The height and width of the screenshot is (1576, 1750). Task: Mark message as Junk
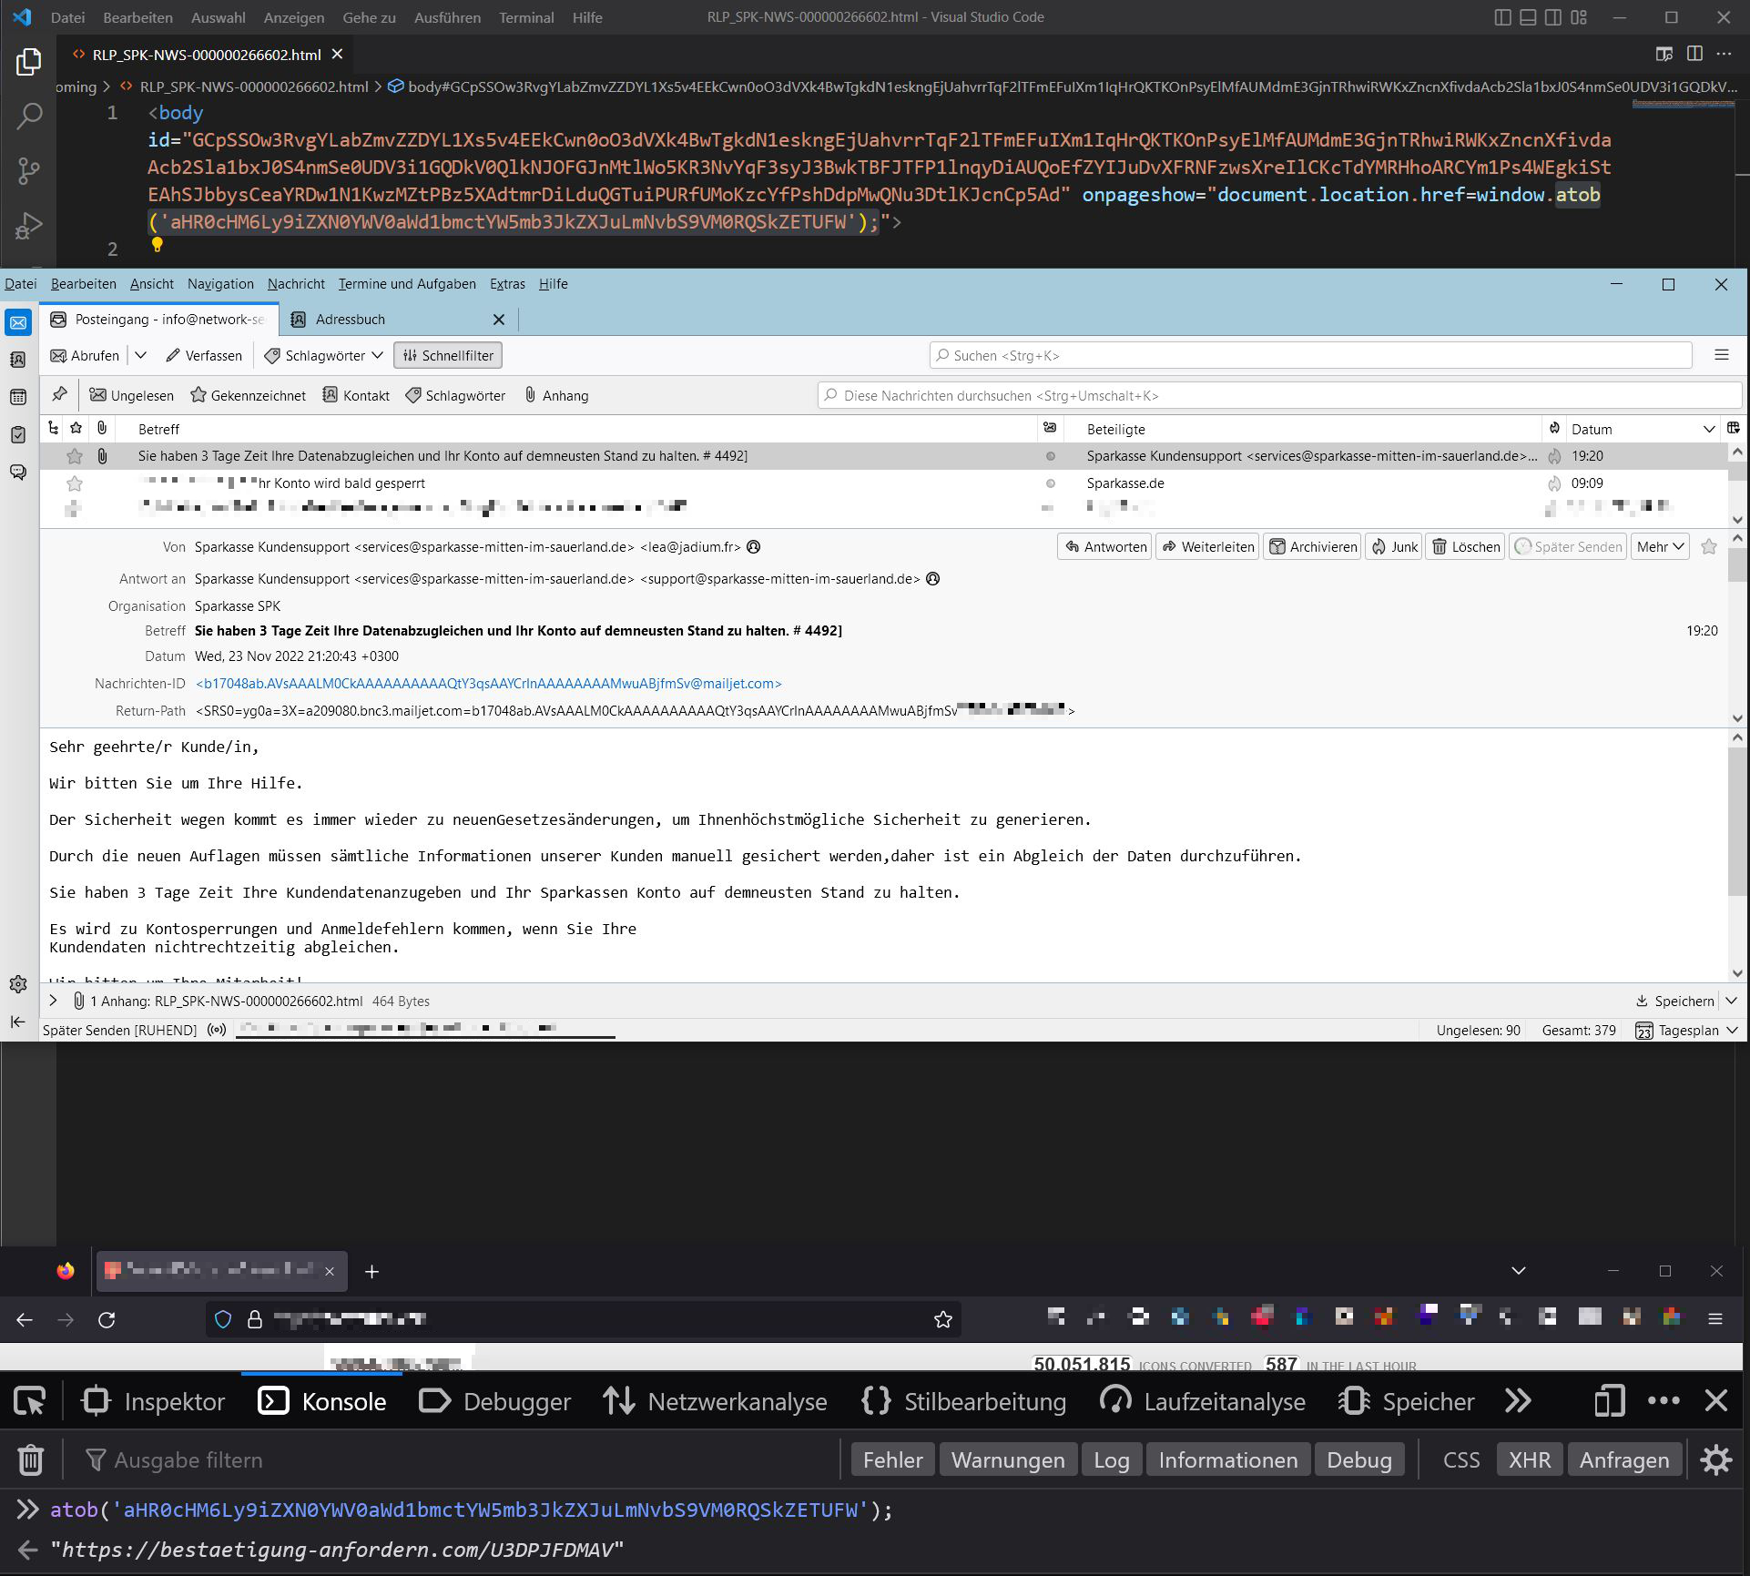tap(1394, 546)
